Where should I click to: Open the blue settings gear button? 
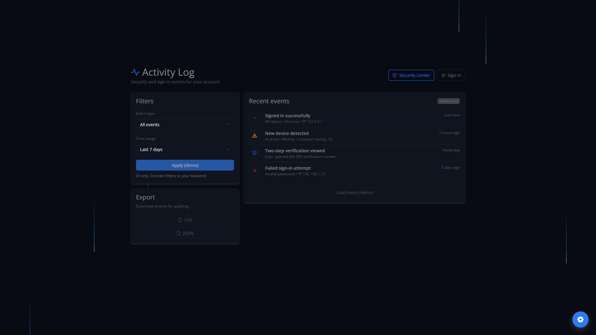pyautogui.click(x=580, y=319)
